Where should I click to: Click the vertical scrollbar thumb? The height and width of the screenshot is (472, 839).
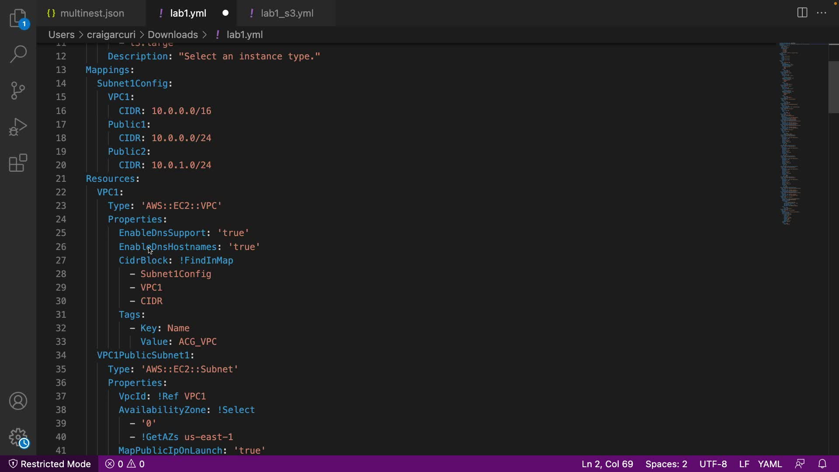pos(833,87)
